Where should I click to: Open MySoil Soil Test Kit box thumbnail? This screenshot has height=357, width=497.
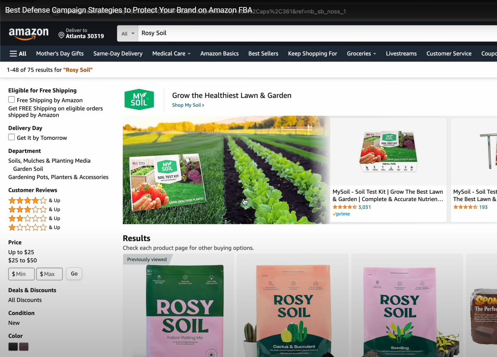point(389,152)
